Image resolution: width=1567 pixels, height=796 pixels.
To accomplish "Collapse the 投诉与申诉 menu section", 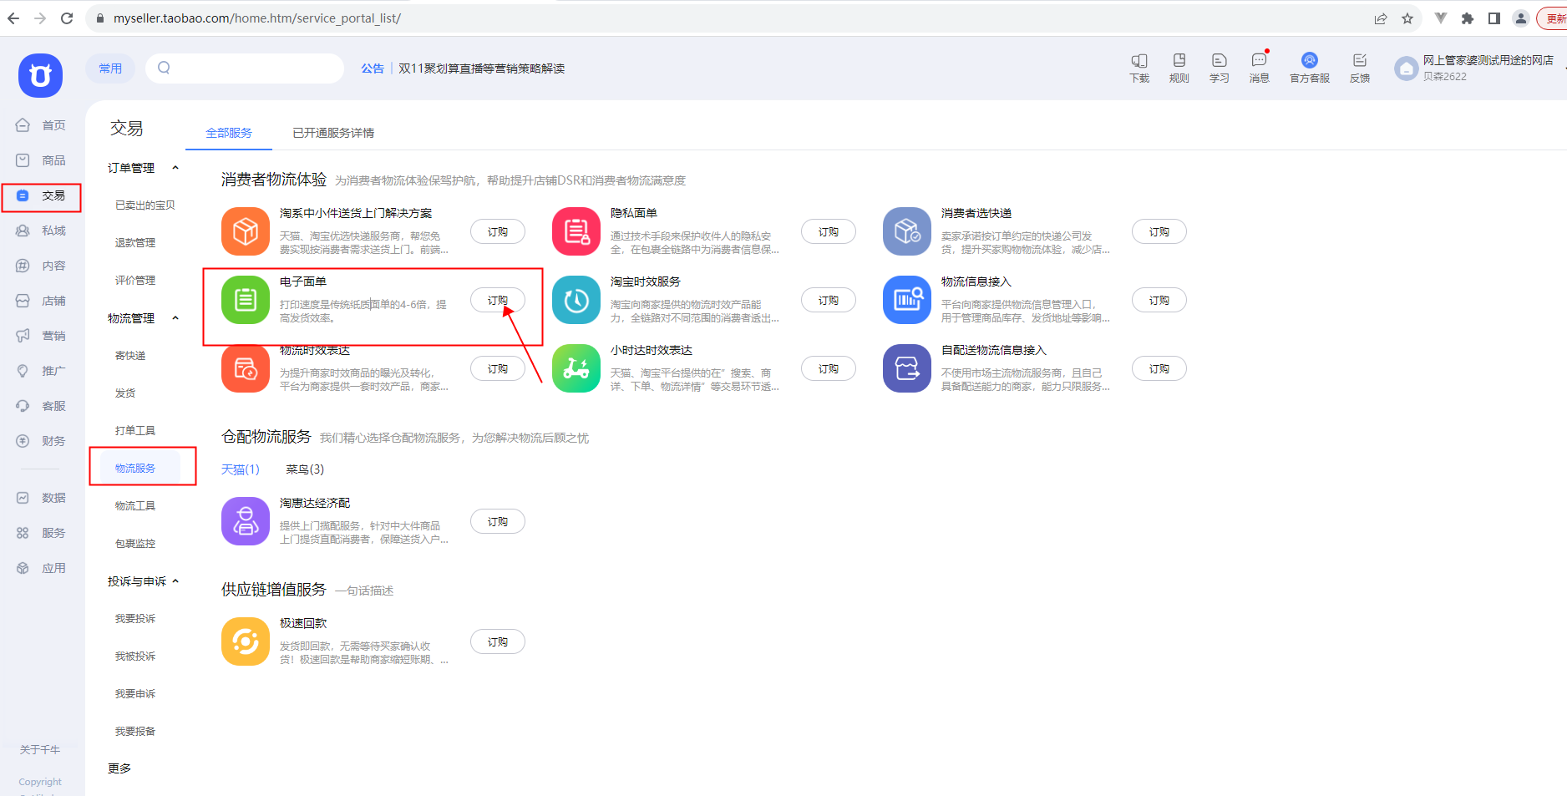I will [175, 581].
